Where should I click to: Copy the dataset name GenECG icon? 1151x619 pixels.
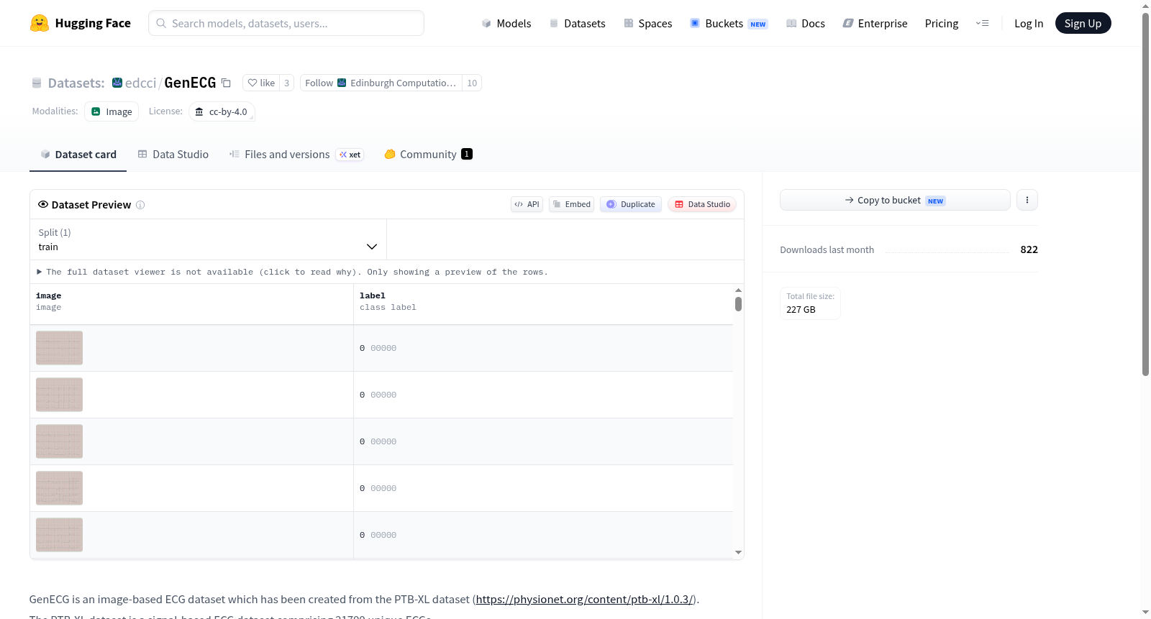click(x=226, y=83)
